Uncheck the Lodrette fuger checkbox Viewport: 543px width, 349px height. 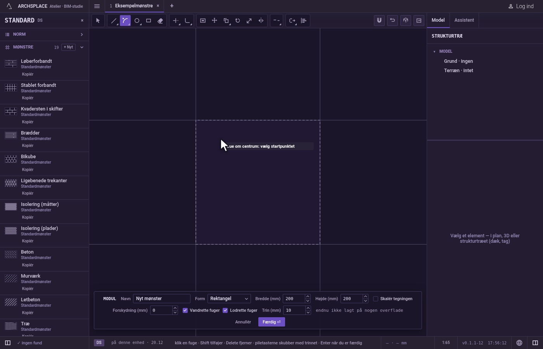click(x=225, y=310)
